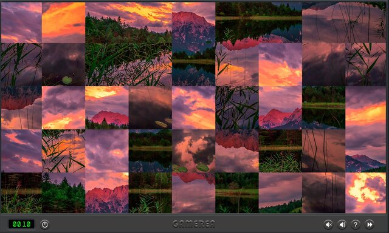Select the purple clouds above tree line tile

click(x=280, y=192)
